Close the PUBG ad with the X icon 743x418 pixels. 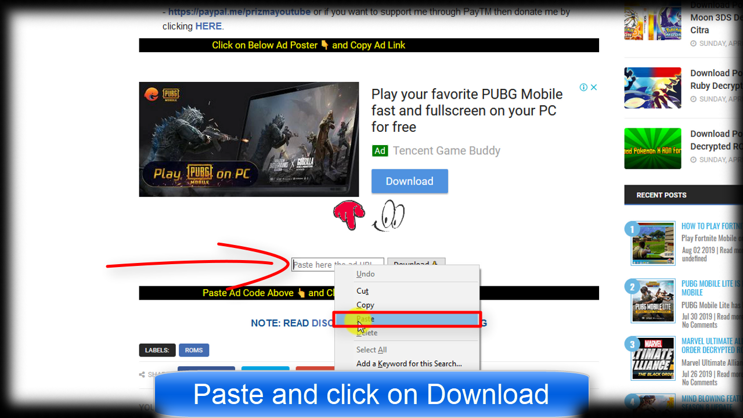tap(594, 87)
